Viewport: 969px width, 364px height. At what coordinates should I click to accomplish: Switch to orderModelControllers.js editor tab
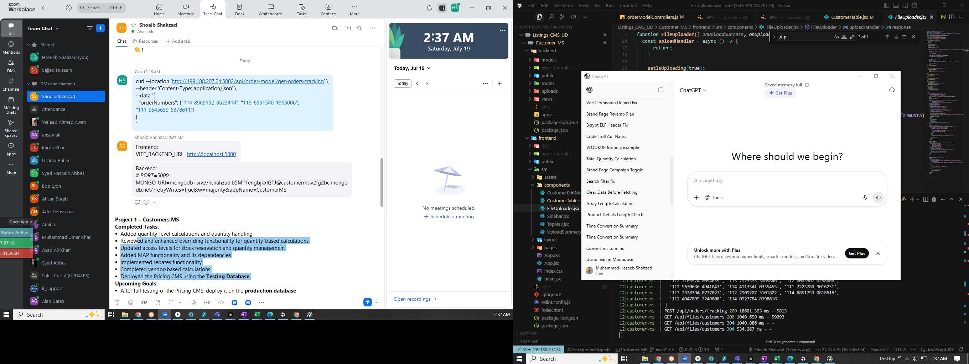[652, 17]
